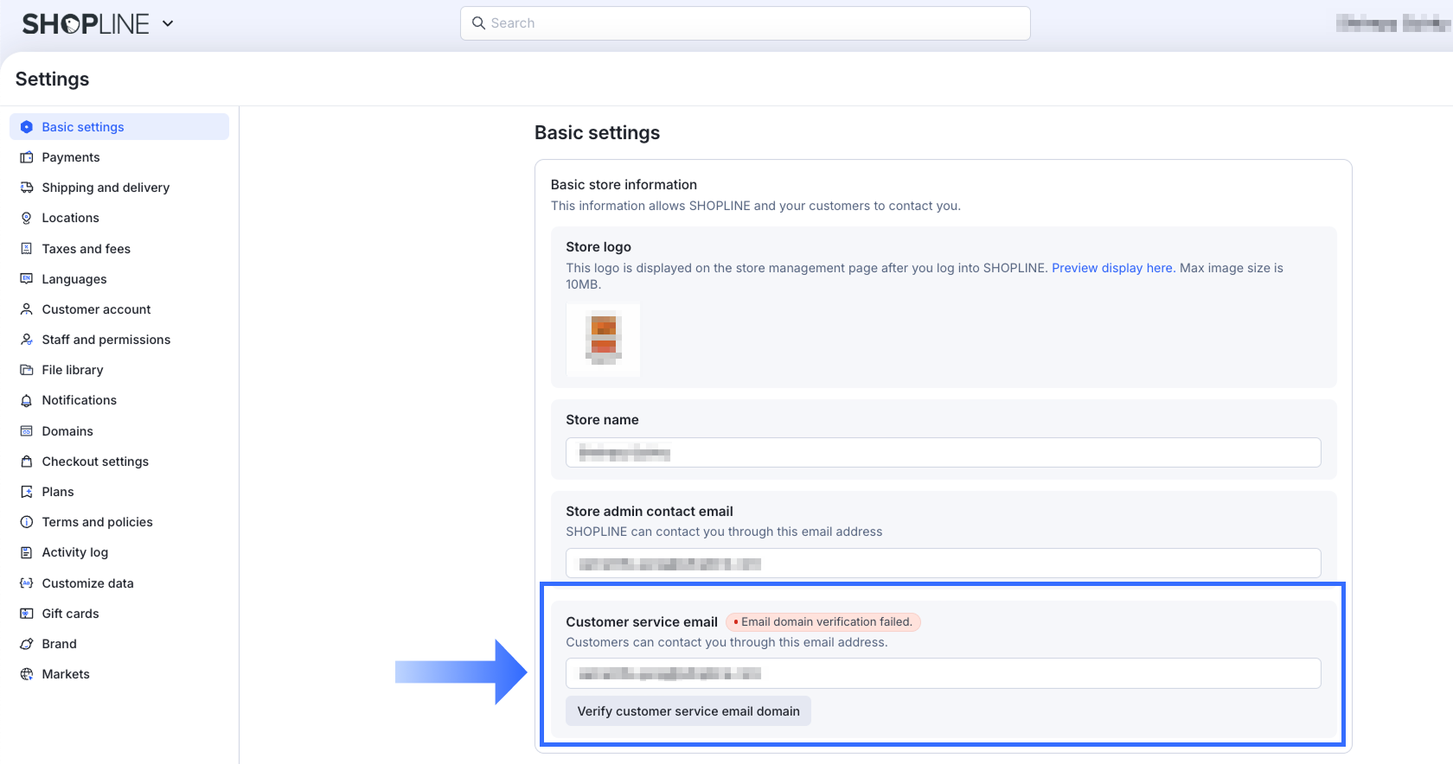
Task: Open the SHOPLINE logo dropdown chevron
Action: tap(168, 23)
